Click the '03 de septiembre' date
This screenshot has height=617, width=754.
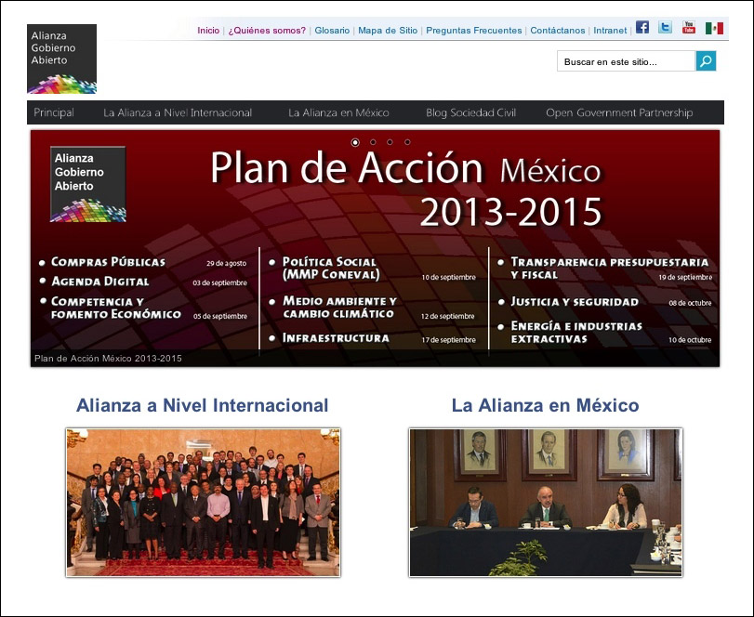219,283
